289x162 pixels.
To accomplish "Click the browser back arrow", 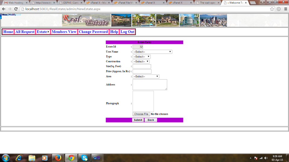I will click(x=4, y=9).
